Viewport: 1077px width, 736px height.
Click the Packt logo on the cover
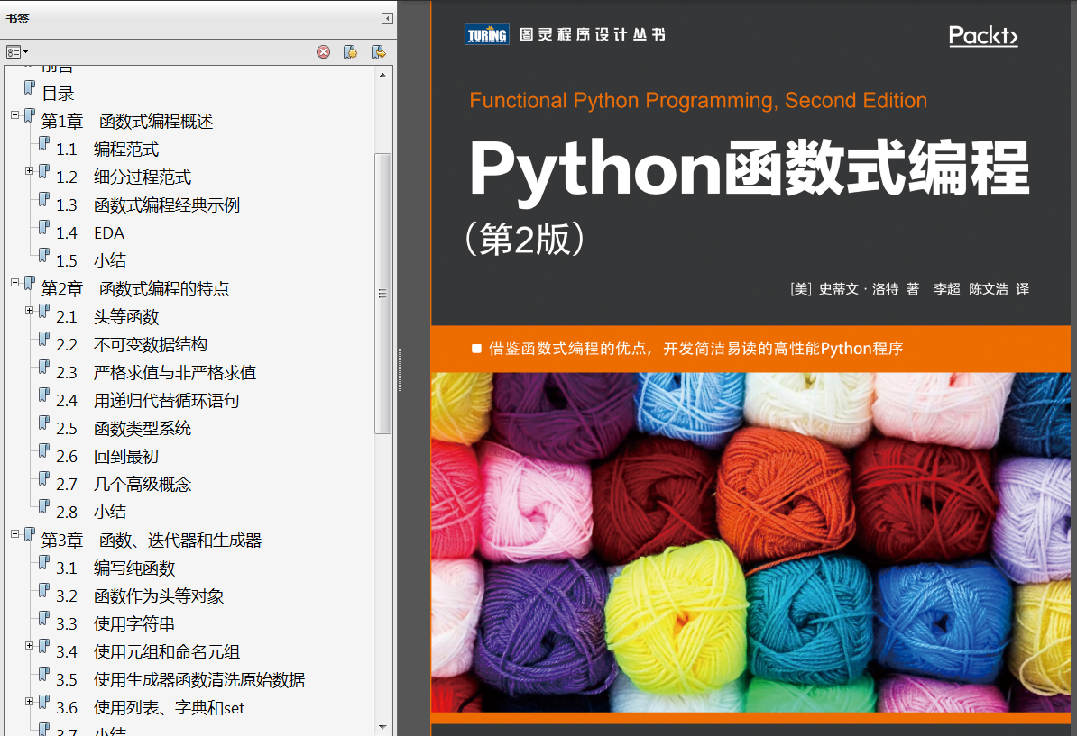click(x=983, y=36)
